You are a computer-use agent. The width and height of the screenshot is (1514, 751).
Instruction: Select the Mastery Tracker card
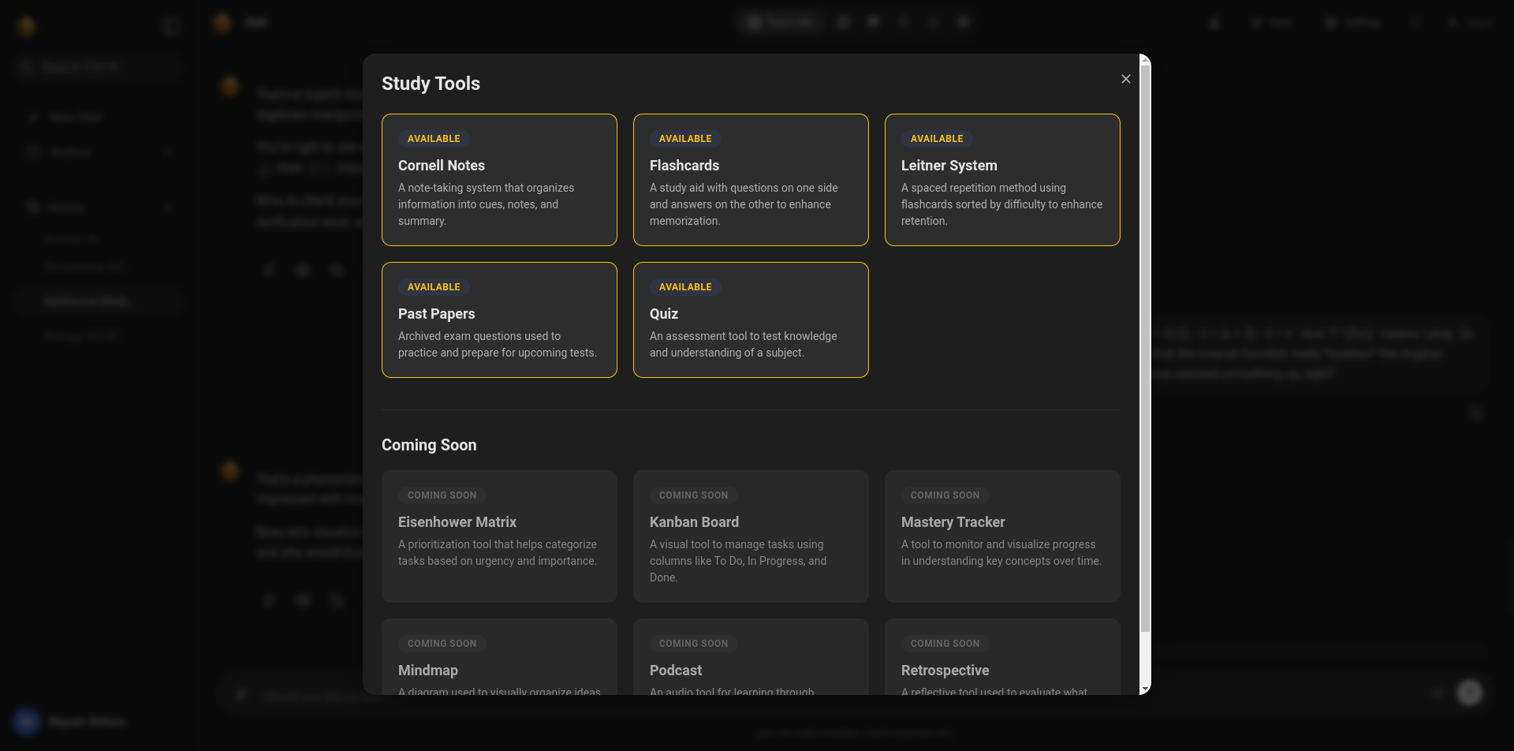[x=1001, y=536]
